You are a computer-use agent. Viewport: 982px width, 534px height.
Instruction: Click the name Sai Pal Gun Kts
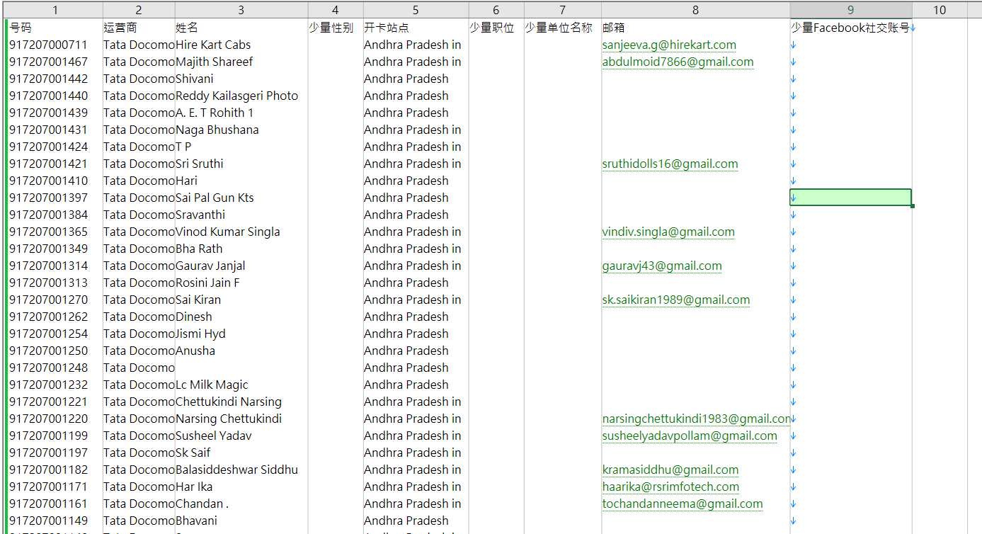pos(215,198)
